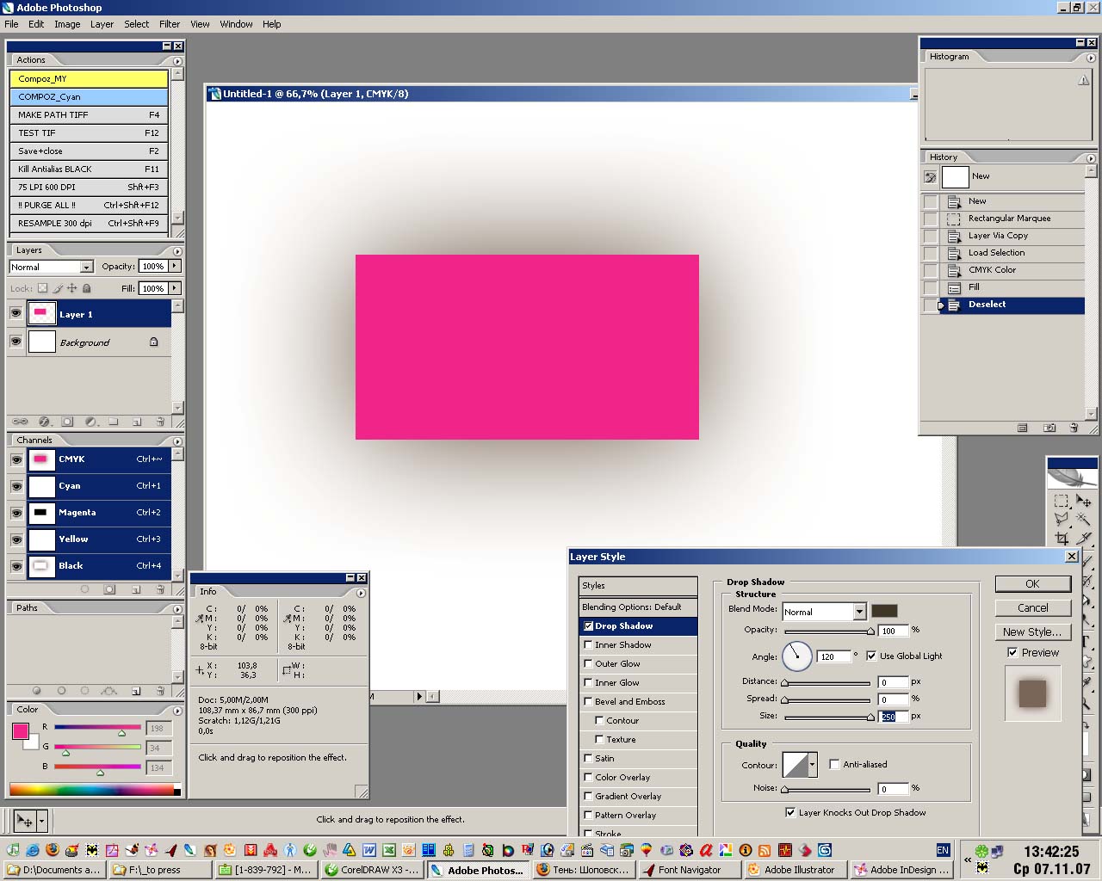Click new snapshot camera icon in History panel
The height and width of the screenshot is (881, 1102).
pos(1049,428)
